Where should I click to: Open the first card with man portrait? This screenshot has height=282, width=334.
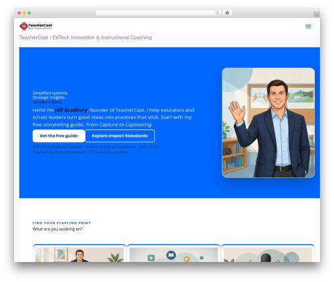[79, 253]
